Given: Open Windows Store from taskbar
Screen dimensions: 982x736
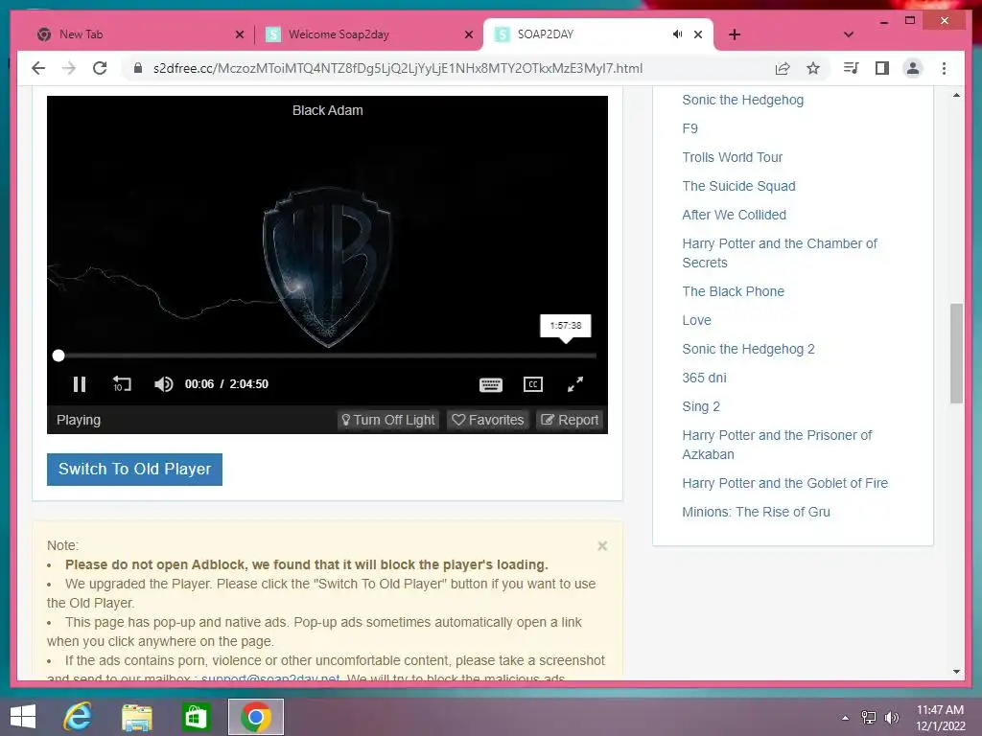Looking at the screenshot, I should tap(196, 717).
